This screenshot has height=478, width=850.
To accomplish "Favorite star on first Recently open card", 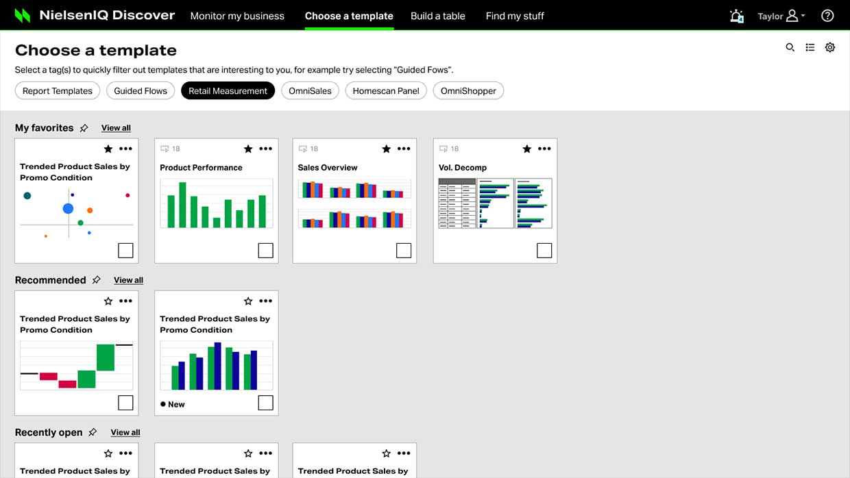I will (x=108, y=453).
